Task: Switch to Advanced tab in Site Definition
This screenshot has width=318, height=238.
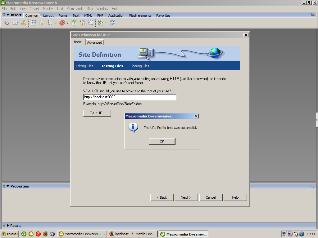Action: (94, 42)
